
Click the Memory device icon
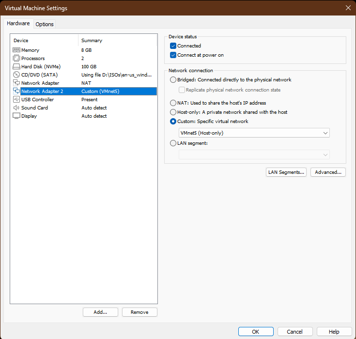[x=16, y=50]
